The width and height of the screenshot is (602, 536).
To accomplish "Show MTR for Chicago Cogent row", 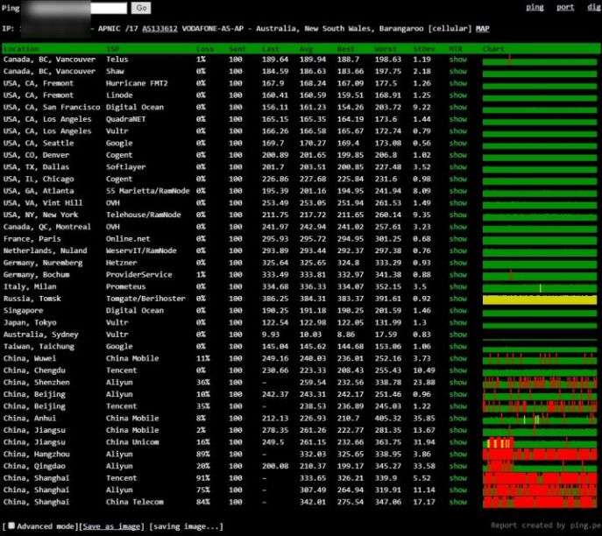I will [458, 180].
